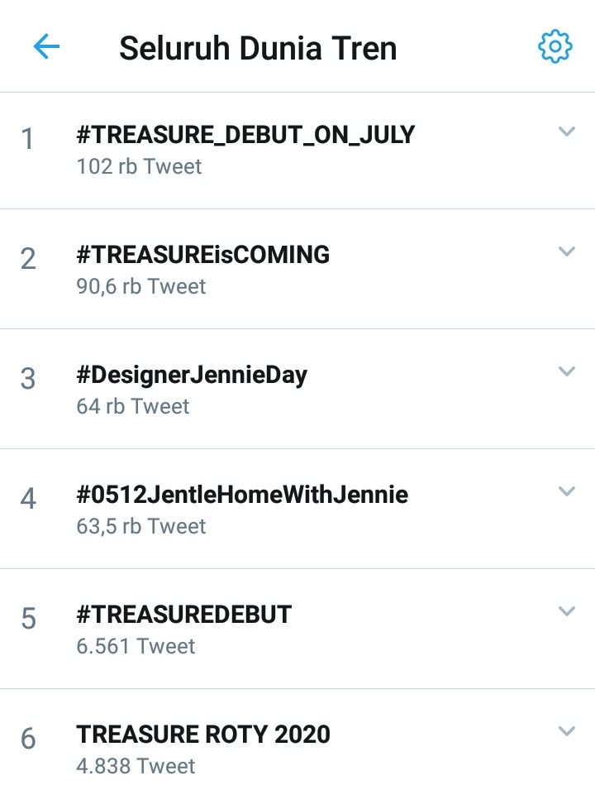This screenshot has width=595, height=804.
Task: Click the 102 rb Tweet count
Action: [137, 166]
